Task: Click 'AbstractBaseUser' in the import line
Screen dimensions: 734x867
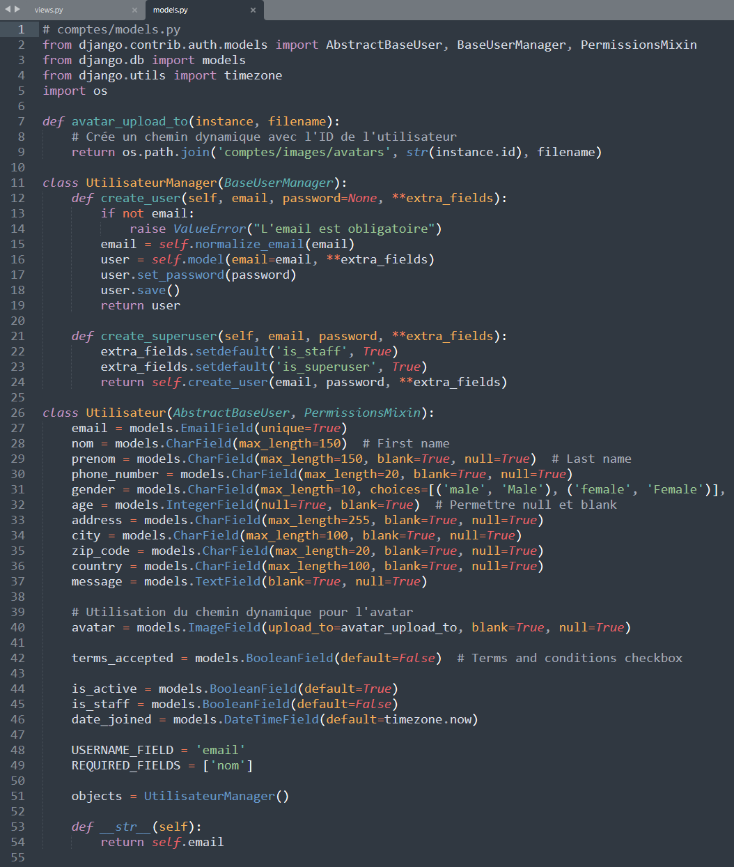Action: point(384,45)
